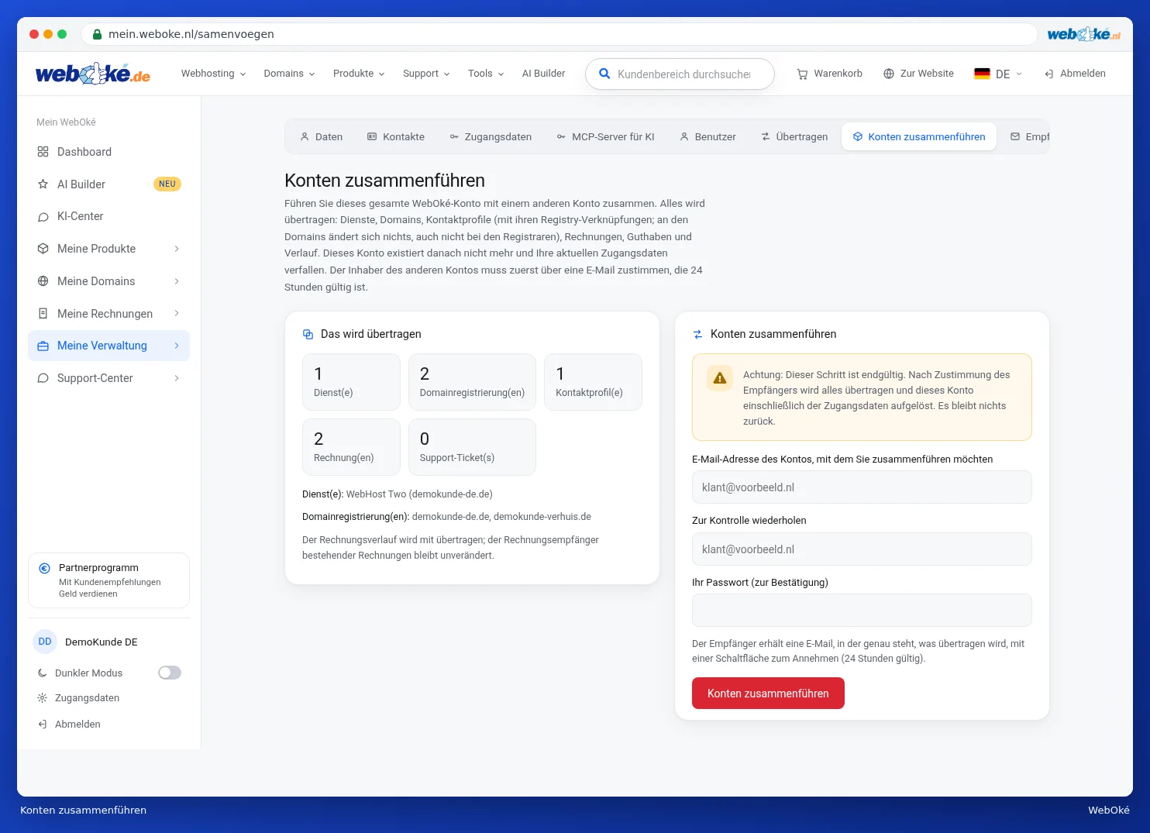This screenshot has height=833, width=1150.
Task: Focus the Zur Kontrolle wiederholen field
Action: pyautogui.click(x=862, y=549)
